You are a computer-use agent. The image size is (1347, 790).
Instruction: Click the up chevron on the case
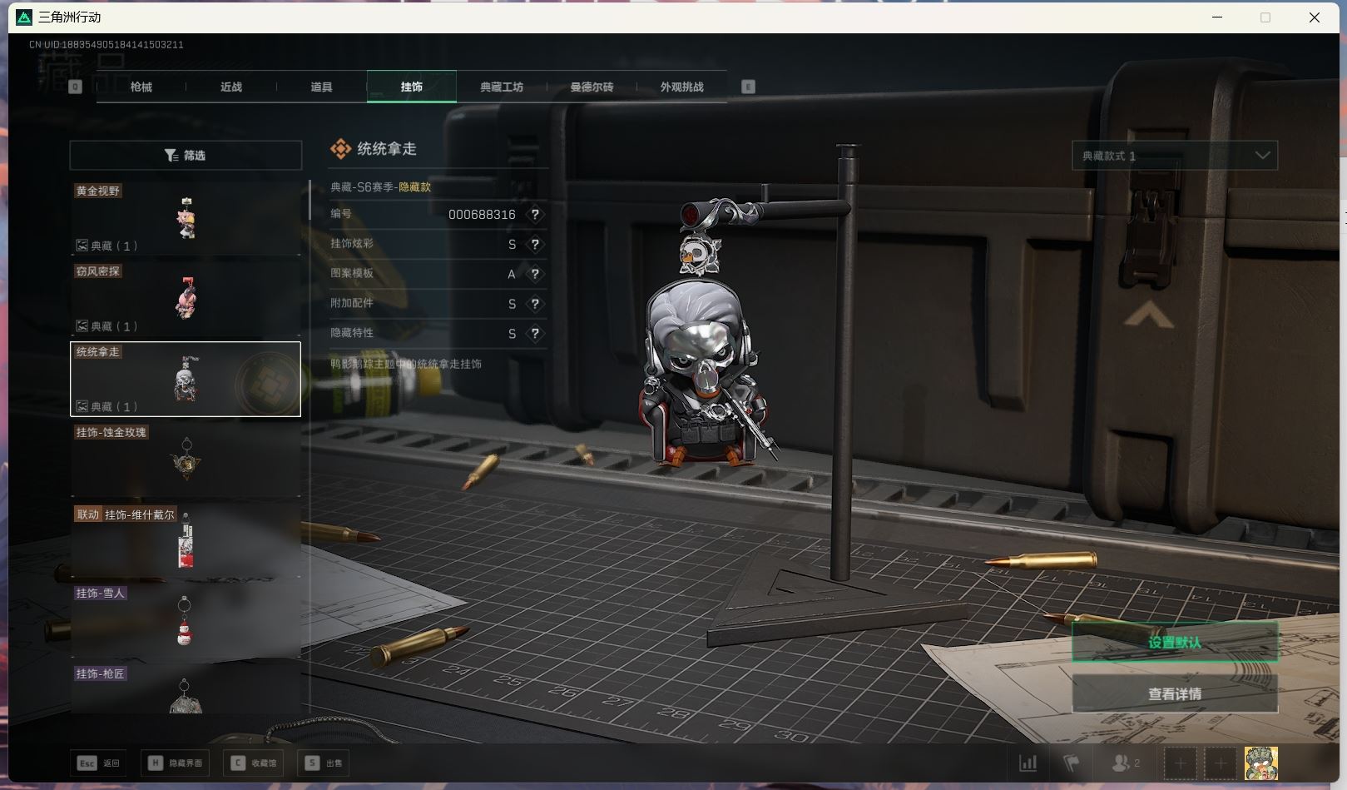[1148, 316]
